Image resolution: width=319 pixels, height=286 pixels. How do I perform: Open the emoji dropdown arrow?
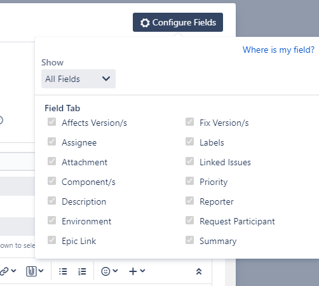point(115,271)
